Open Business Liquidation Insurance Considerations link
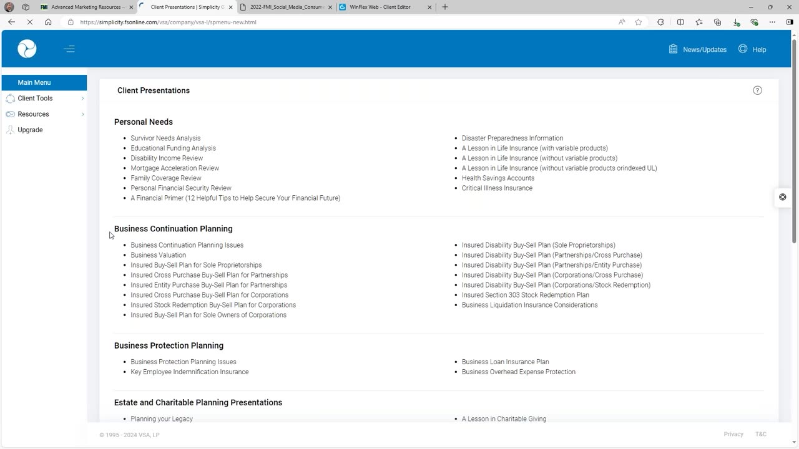 coord(529,305)
